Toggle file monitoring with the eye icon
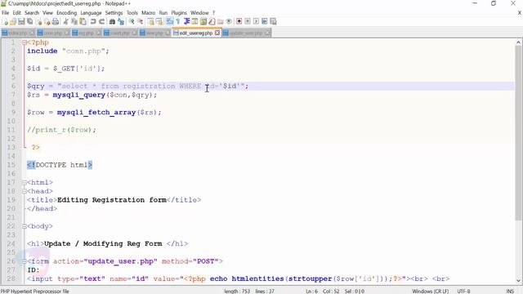This screenshot has height=294, width=523. tap(229, 22)
